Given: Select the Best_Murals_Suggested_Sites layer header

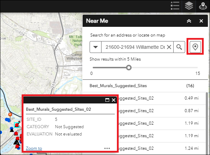Looking at the screenshot, I should (x=145, y=86).
